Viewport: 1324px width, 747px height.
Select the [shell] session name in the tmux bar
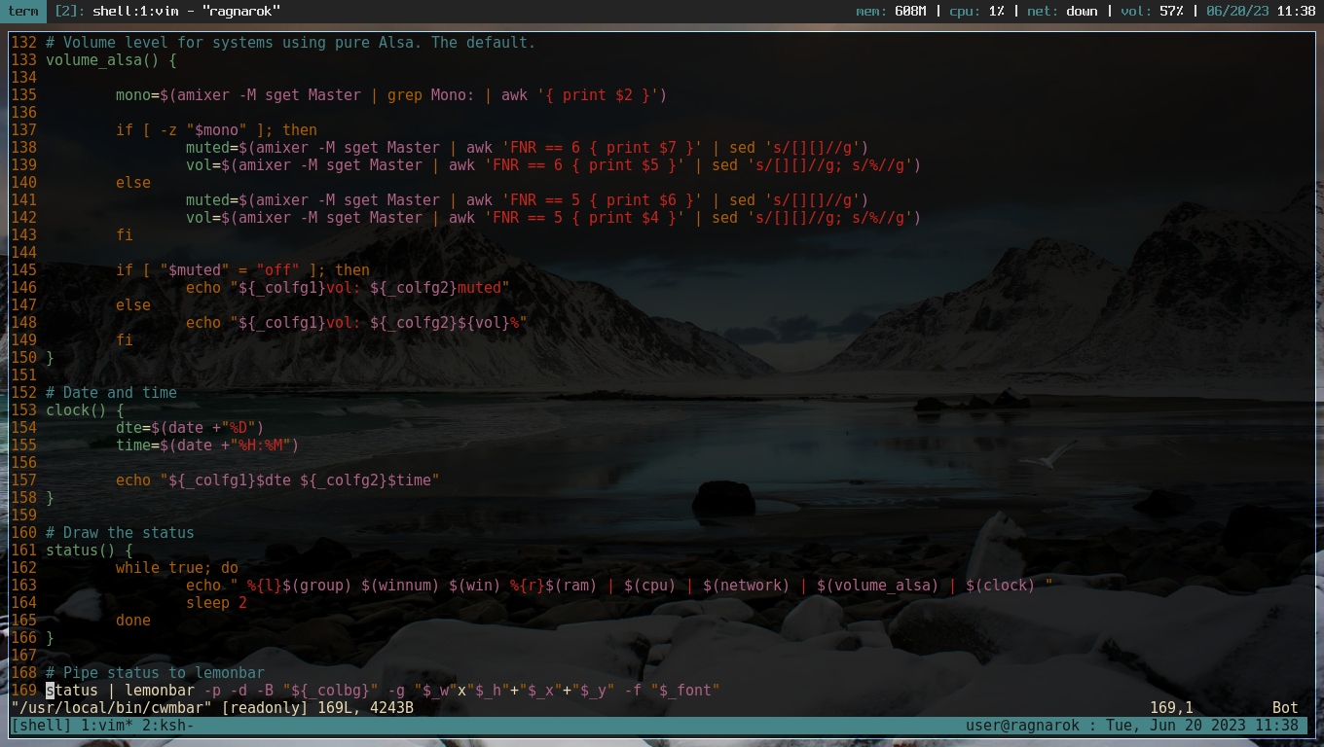(41, 726)
